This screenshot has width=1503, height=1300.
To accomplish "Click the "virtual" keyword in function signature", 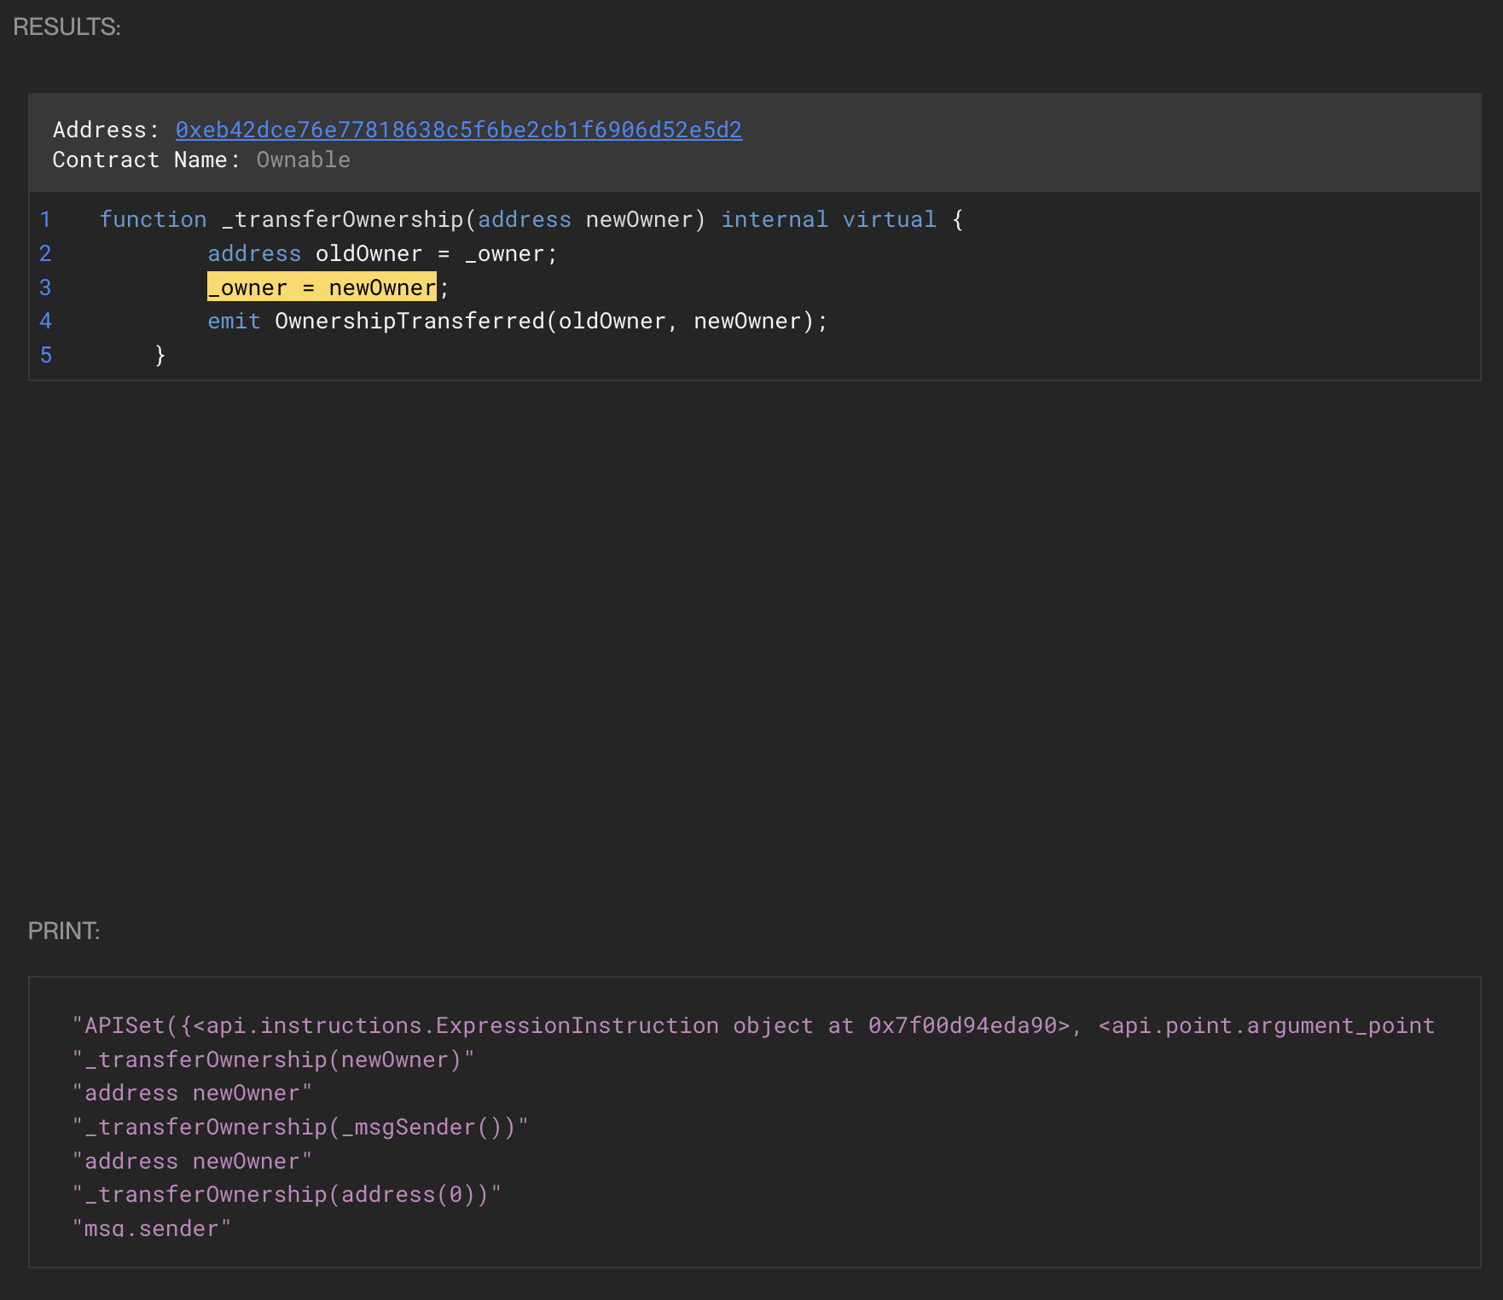I will pyautogui.click(x=889, y=219).
